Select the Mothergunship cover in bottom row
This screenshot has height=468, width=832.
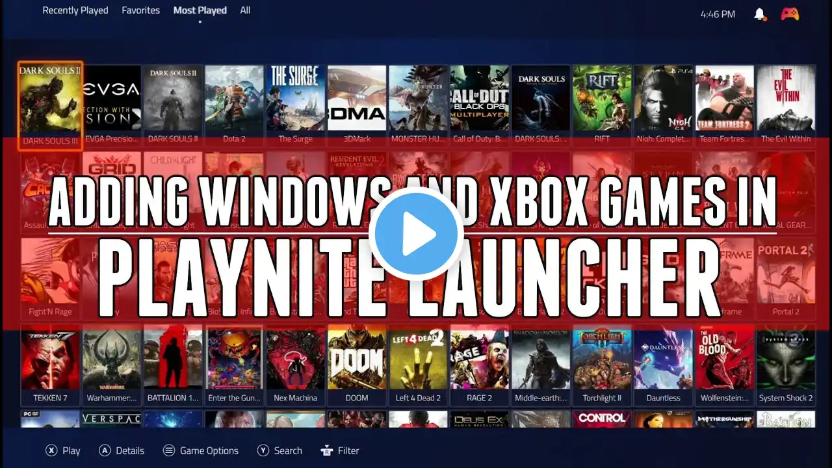[725, 419]
